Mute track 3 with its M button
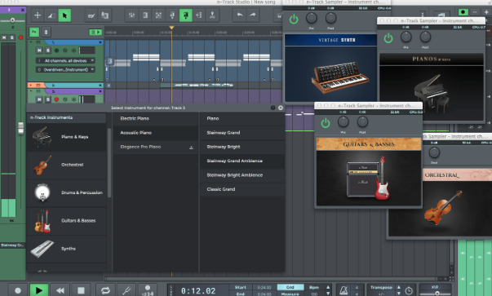This screenshot has width=492, height=296. point(39,99)
